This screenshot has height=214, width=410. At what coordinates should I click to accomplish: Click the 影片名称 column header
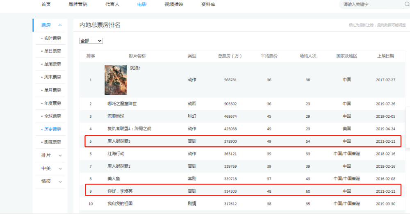pyautogui.click(x=137, y=56)
